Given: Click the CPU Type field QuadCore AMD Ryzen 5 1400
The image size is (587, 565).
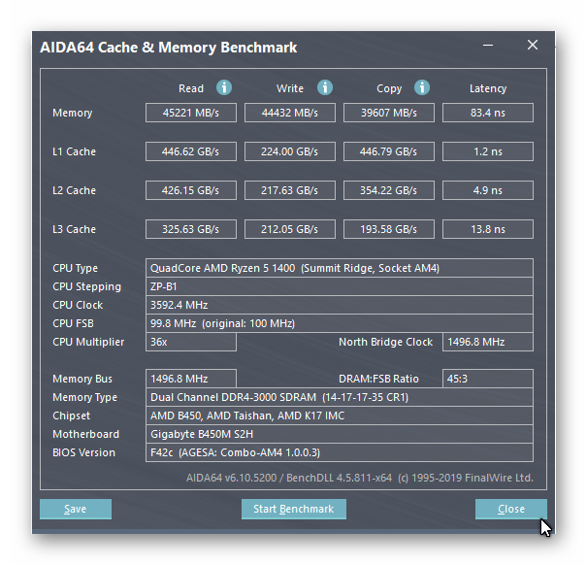Looking at the screenshot, I should point(340,268).
